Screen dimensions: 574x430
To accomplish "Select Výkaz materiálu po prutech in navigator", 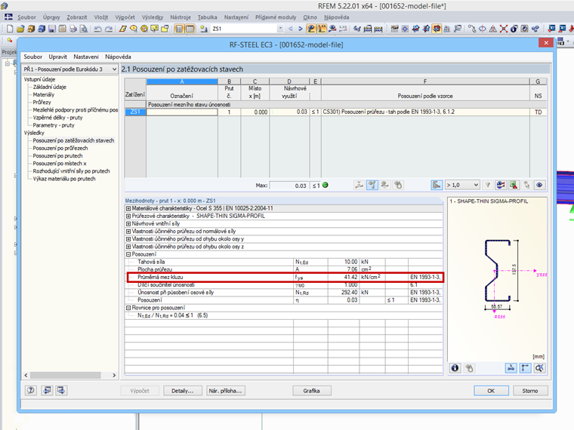I will pos(64,179).
